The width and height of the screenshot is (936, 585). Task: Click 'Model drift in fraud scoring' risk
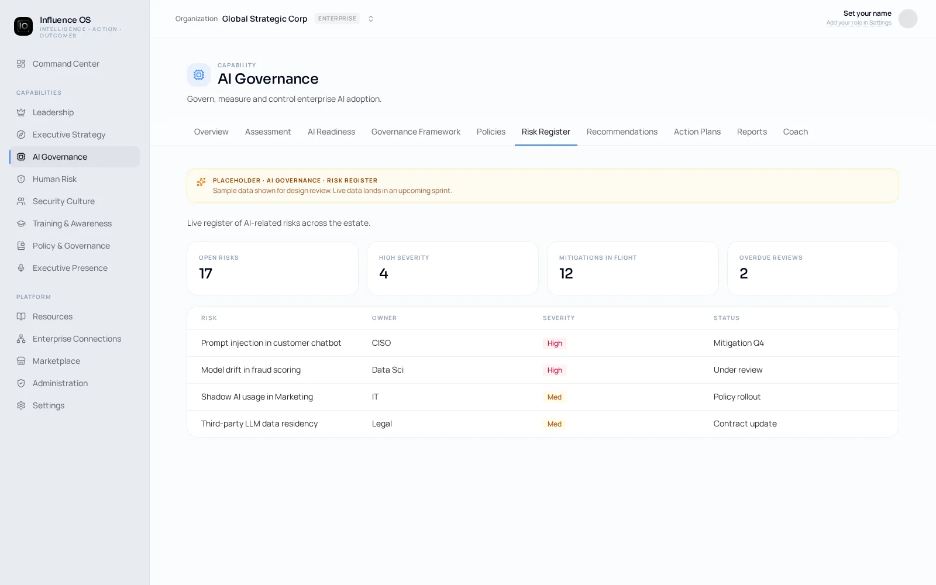point(251,370)
